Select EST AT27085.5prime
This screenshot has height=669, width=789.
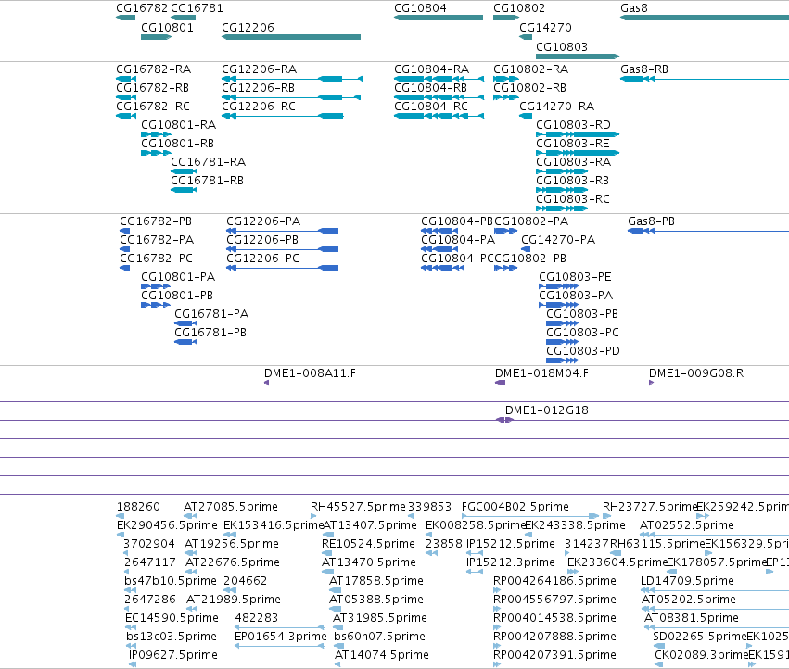(x=231, y=507)
